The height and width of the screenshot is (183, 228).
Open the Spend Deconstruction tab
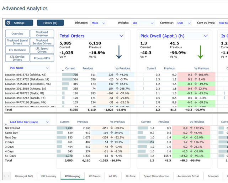(x=156, y=176)
